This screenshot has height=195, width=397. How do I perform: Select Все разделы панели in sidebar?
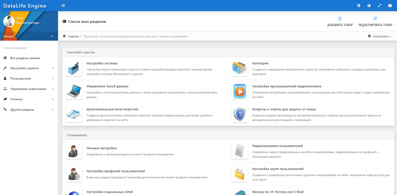tap(25, 58)
